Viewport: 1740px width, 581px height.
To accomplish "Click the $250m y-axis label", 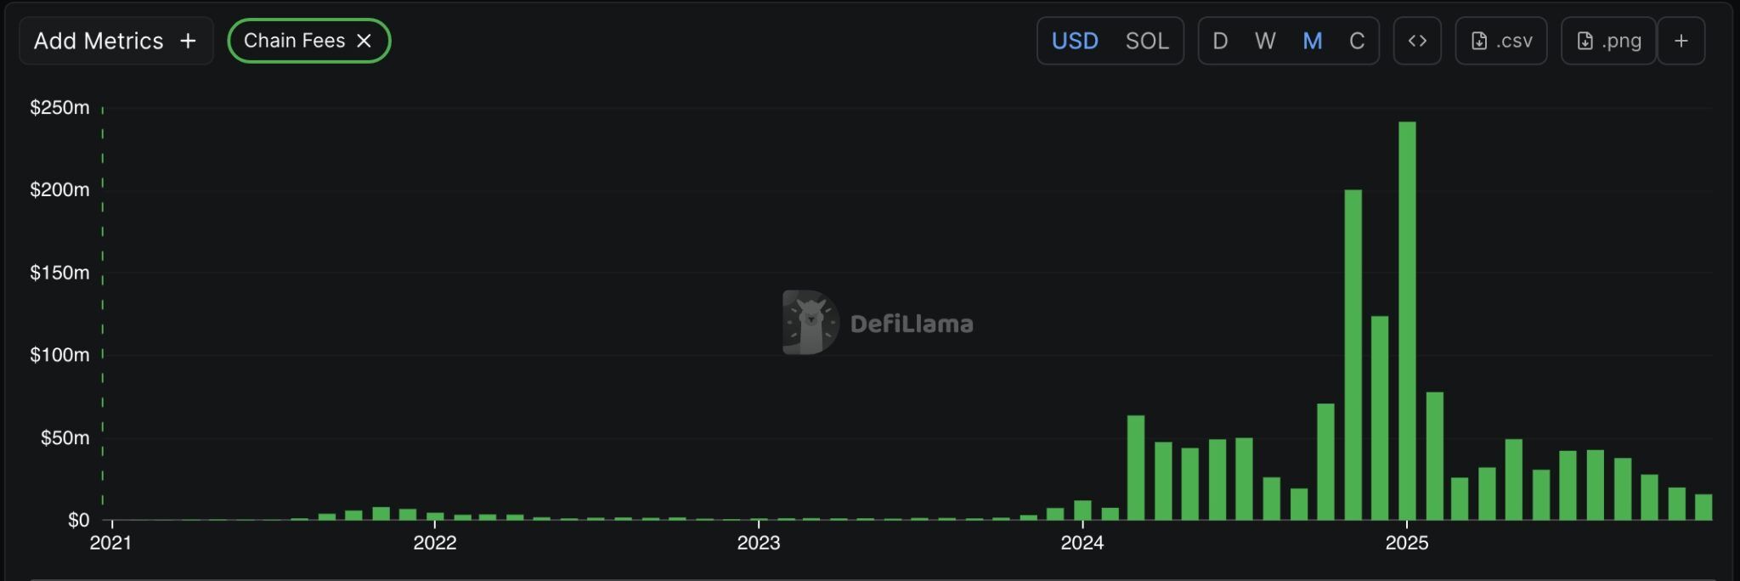I will (59, 107).
